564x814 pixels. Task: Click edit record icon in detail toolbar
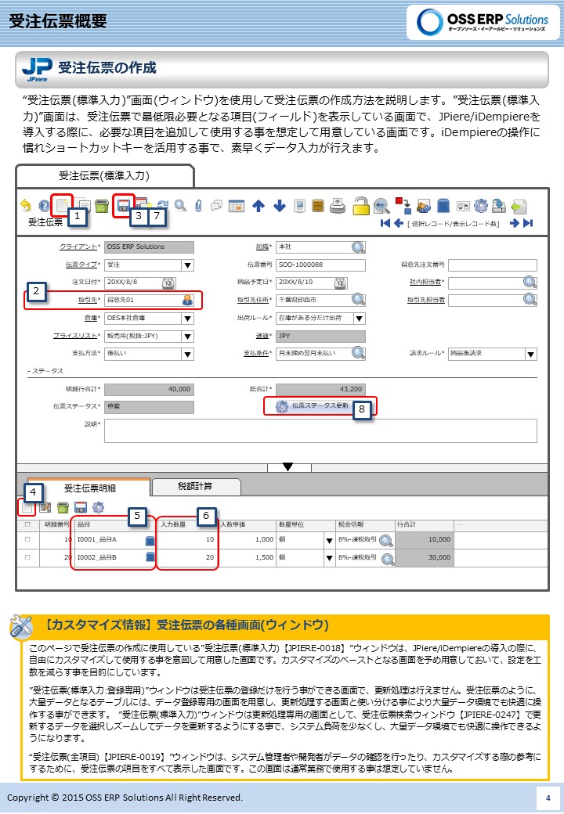point(45,508)
